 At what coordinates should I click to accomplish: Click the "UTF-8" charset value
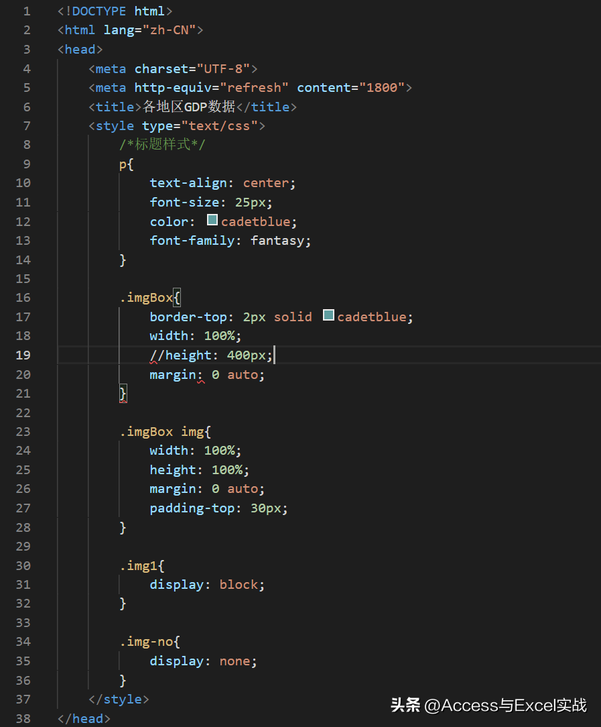coord(224,69)
